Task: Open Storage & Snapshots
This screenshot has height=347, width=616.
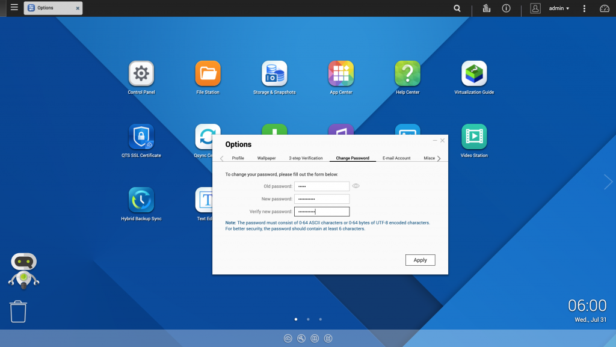Action: click(274, 74)
